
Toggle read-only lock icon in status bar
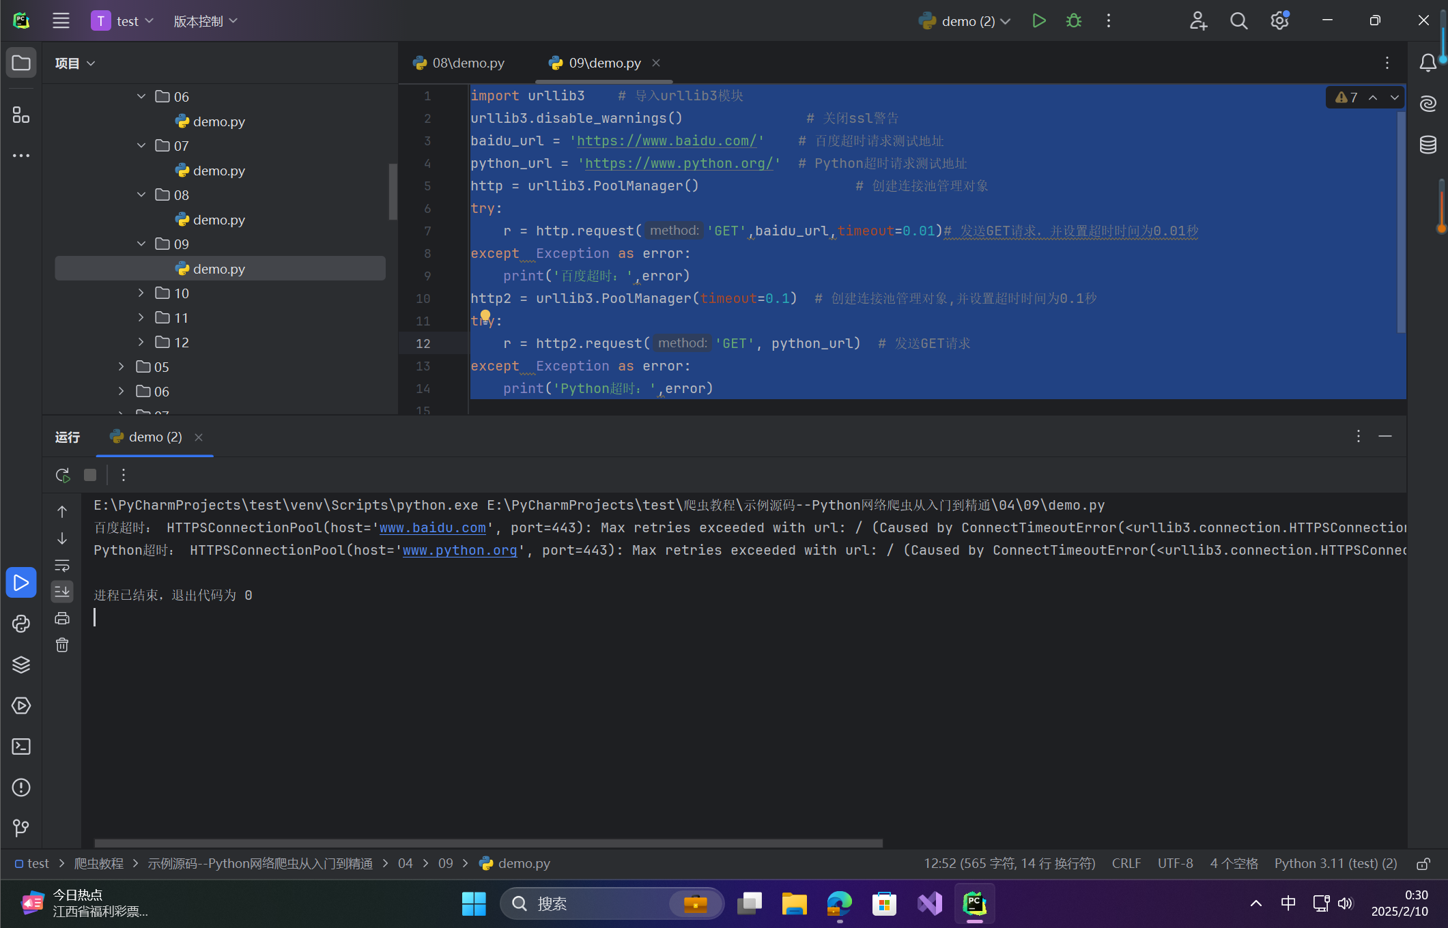click(1423, 864)
